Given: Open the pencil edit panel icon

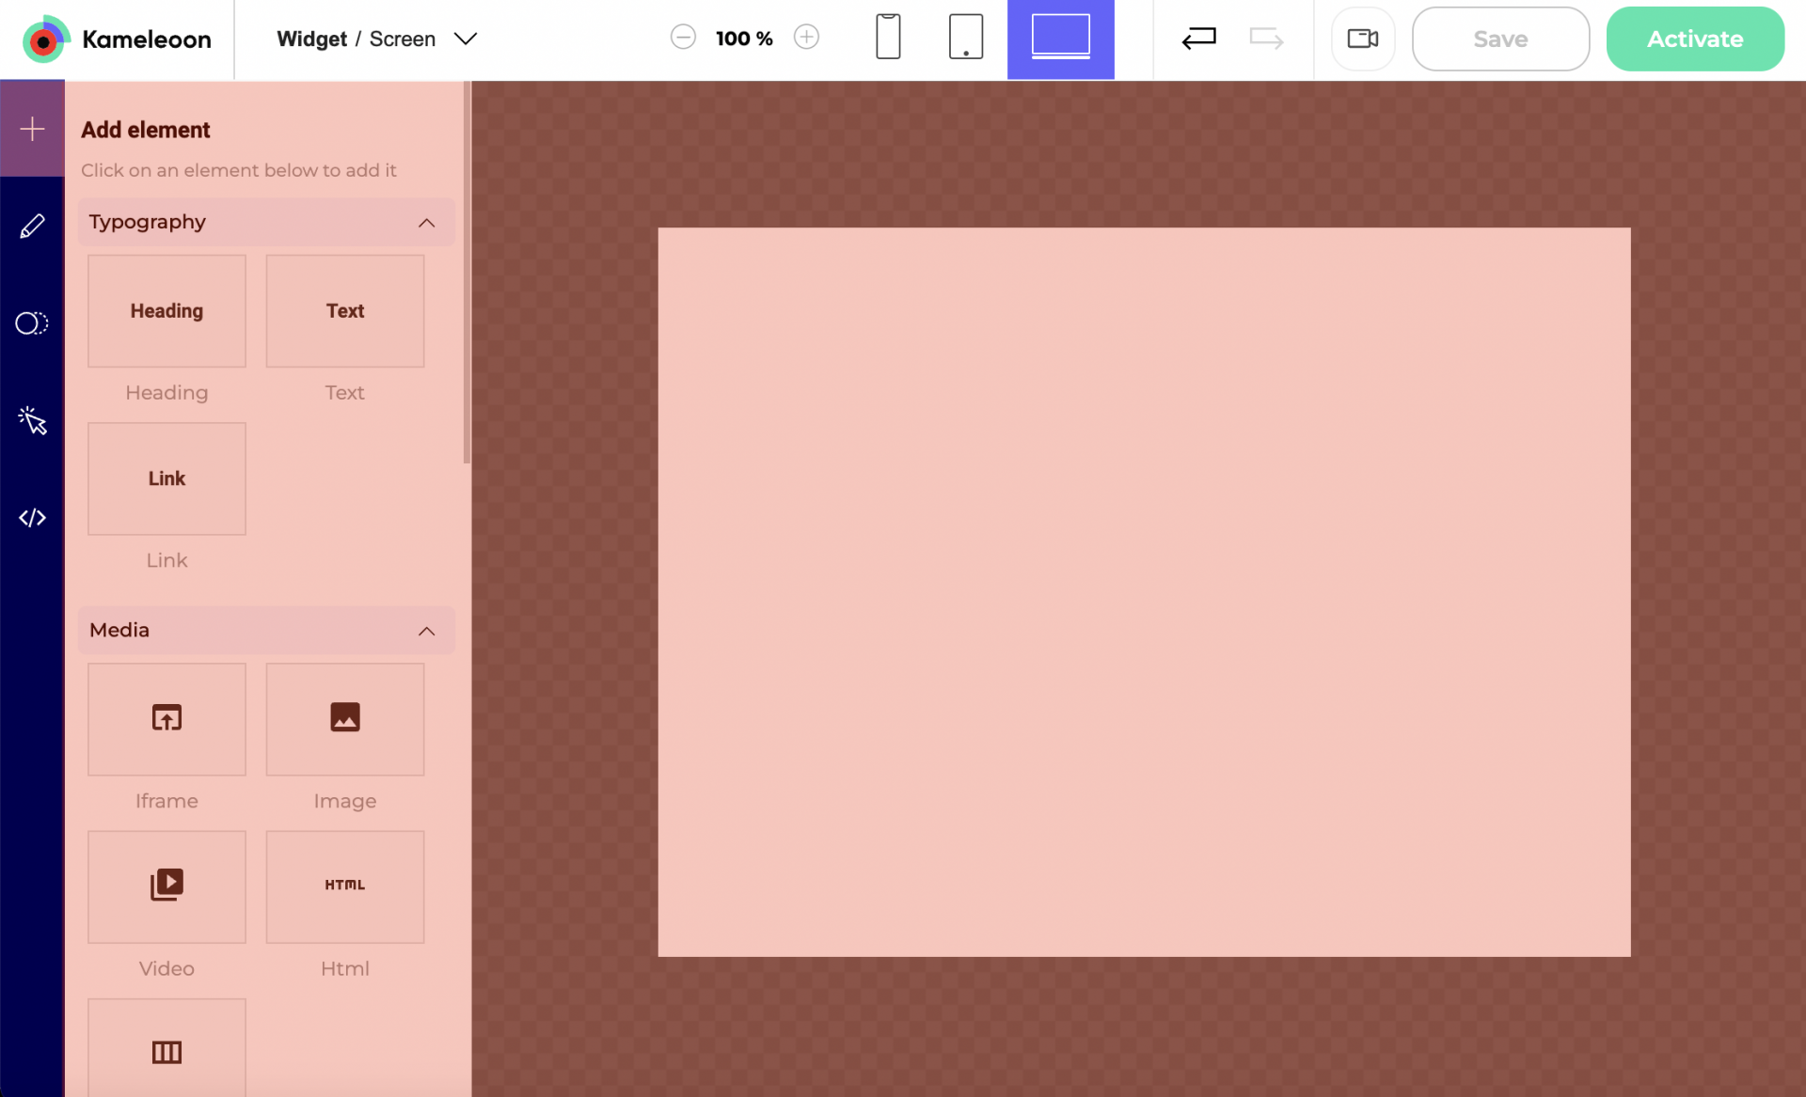Looking at the screenshot, I should (32, 227).
